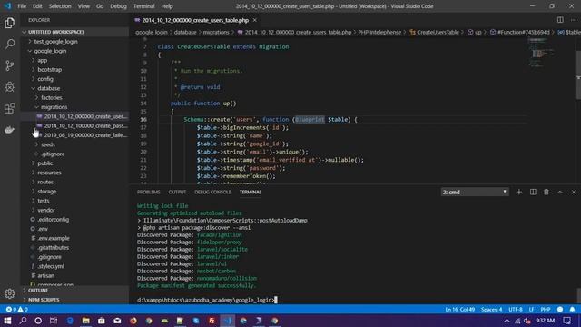Open editor More Actions menu

(x=574, y=20)
